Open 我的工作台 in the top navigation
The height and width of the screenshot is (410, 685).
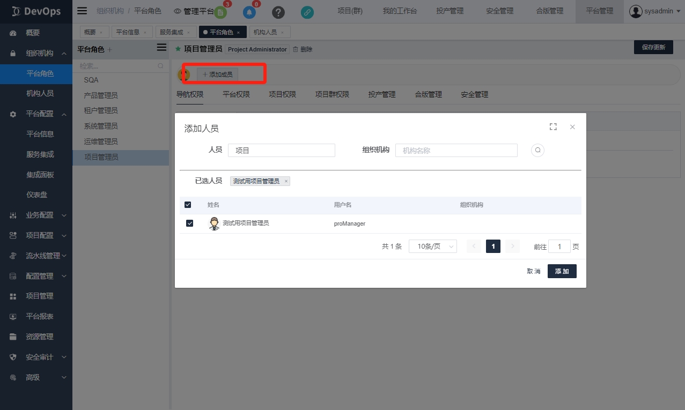[x=400, y=11]
